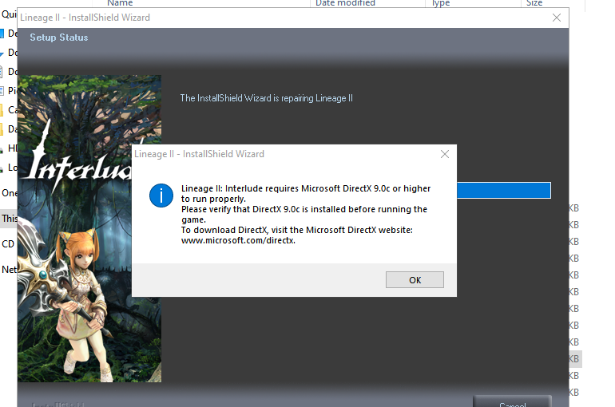615x407 pixels.
Task: Sort by Type column in Explorer
Action: (440, 3)
